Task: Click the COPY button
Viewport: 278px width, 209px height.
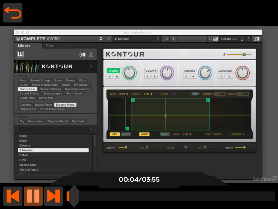Action: 208,134
